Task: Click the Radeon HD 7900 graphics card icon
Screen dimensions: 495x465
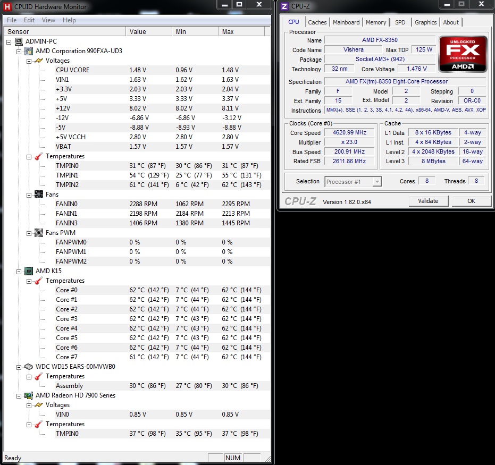Action: (29, 395)
